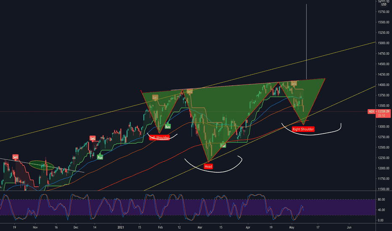Click the 11500.00 price axis label
The width and height of the screenshot is (392, 231).
[384, 189]
